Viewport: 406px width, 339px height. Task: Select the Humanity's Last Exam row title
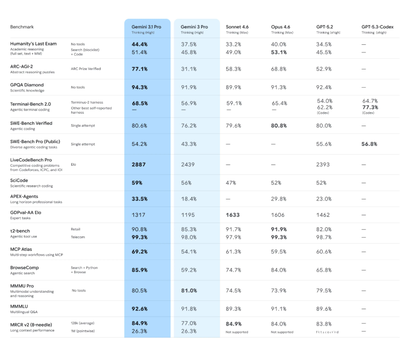pos(33,44)
